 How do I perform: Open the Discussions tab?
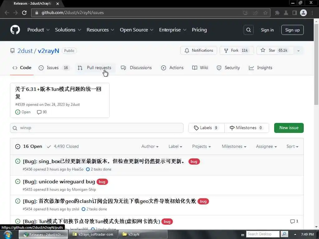pyautogui.click(x=136, y=68)
